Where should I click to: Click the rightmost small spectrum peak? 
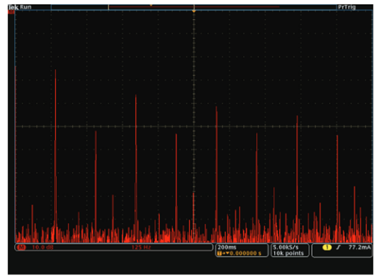(x=354, y=188)
